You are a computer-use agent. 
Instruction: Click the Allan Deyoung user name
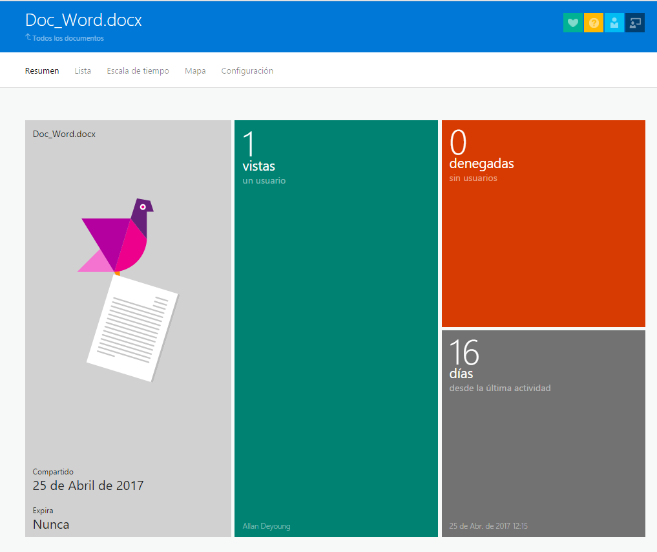tap(266, 526)
